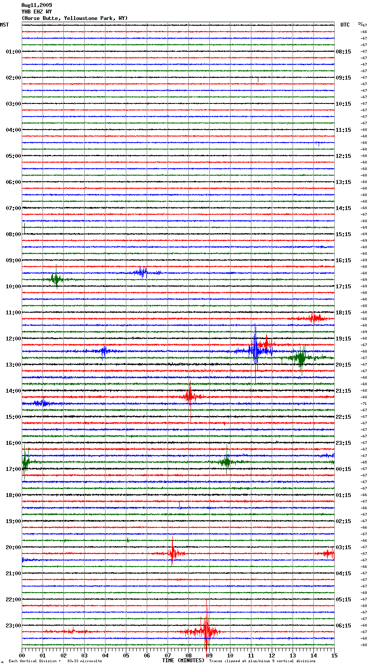Click '(Horse Butte, Yellowstone Park, WY)' location text
Viewport: 369px width, 667px height.
75,18
